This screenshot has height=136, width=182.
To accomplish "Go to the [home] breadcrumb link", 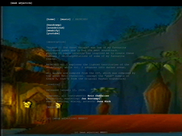I will 51,19.
